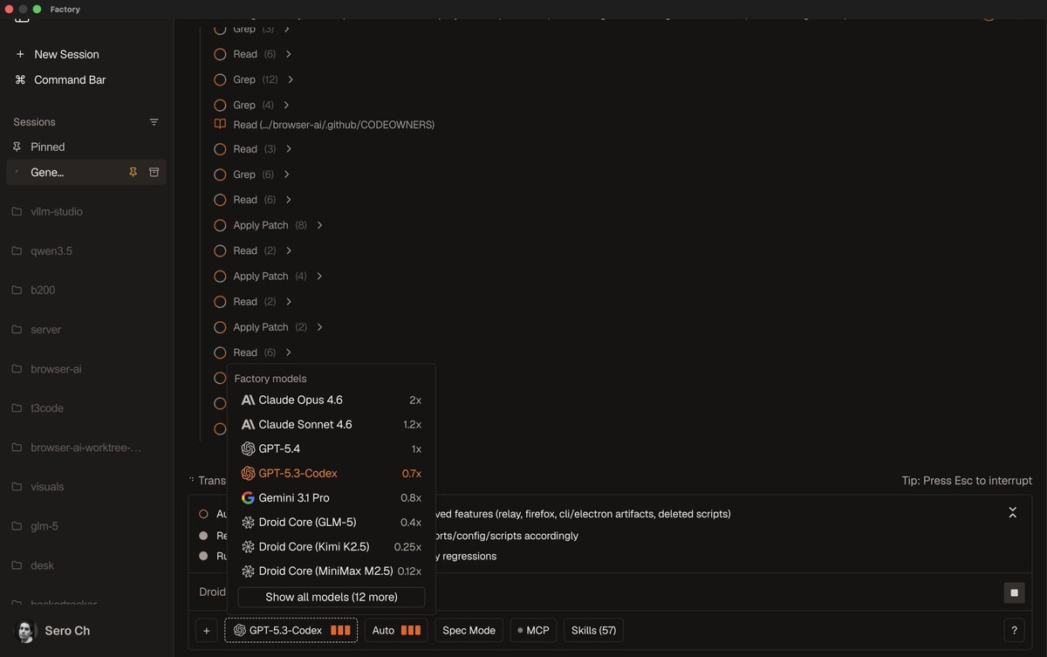1047x657 pixels.
Task: Click the OpenAI logo beside GPT-5.4
Action: (x=248, y=449)
